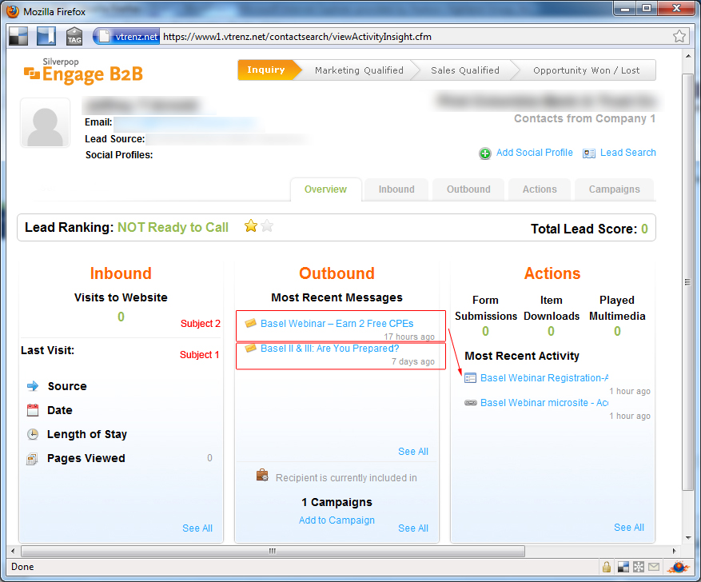Open the Lead Search link

[x=627, y=153]
